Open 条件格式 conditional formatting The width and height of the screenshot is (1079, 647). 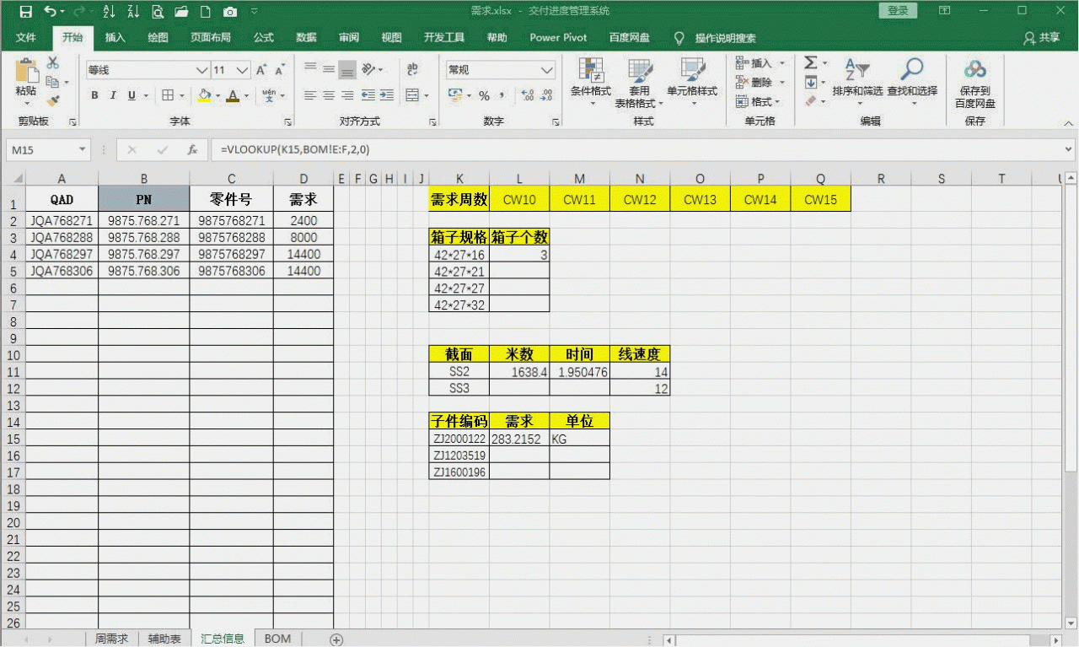[x=591, y=82]
